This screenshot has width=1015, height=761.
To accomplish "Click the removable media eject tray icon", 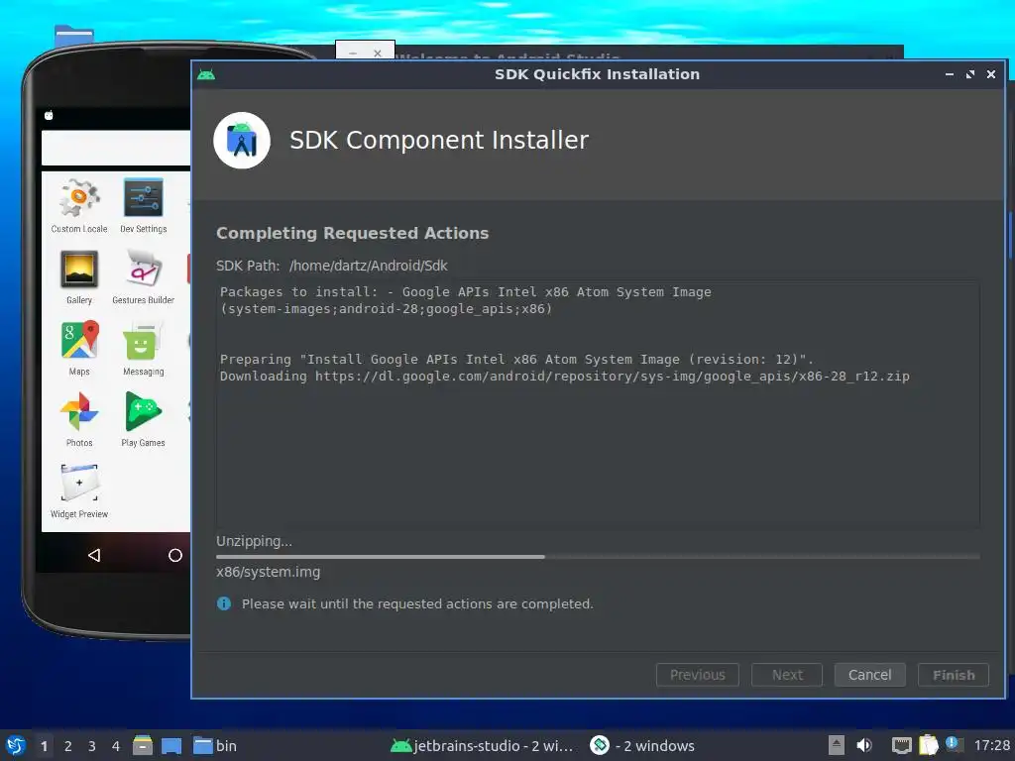I will (837, 745).
